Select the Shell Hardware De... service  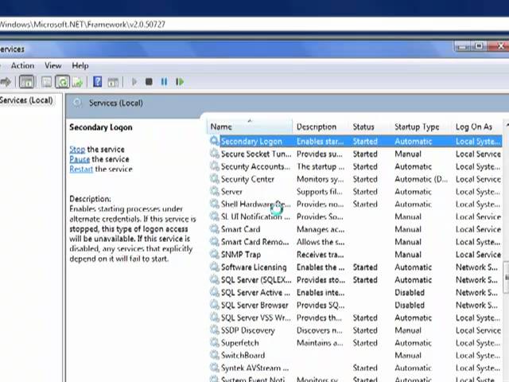[356, 204]
